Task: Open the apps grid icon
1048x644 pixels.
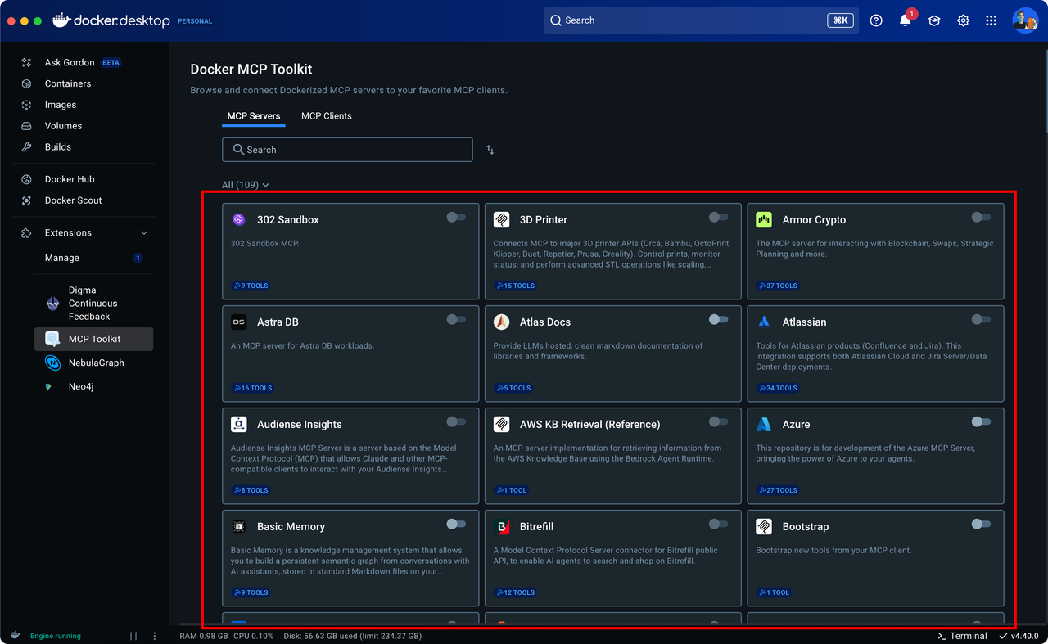Action: (991, 20)
